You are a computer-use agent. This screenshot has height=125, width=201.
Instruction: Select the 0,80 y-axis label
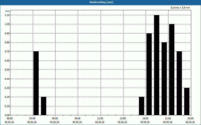(7, 42)
